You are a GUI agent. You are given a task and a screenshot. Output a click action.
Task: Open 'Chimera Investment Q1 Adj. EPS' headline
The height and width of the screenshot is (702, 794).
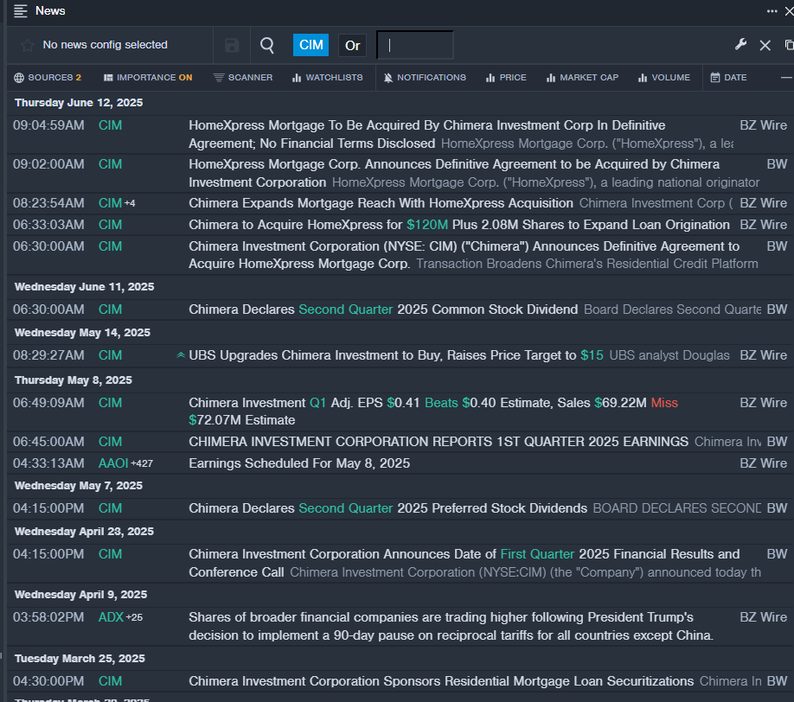[433, 412]
